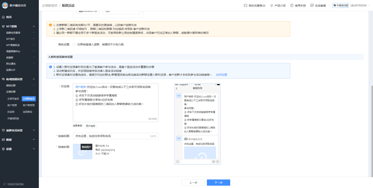
Task: Select 首页 home item in sidebar
Action: tap(8, 17)
